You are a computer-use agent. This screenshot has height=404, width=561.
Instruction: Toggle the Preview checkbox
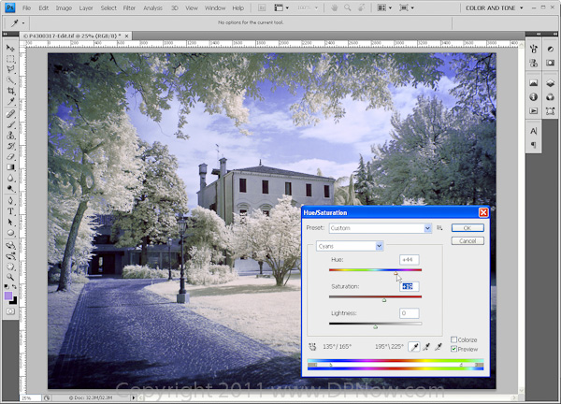pos(454,349)
